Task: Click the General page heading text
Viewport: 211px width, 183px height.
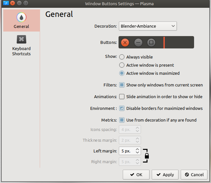Action: [x=59, y=14]
